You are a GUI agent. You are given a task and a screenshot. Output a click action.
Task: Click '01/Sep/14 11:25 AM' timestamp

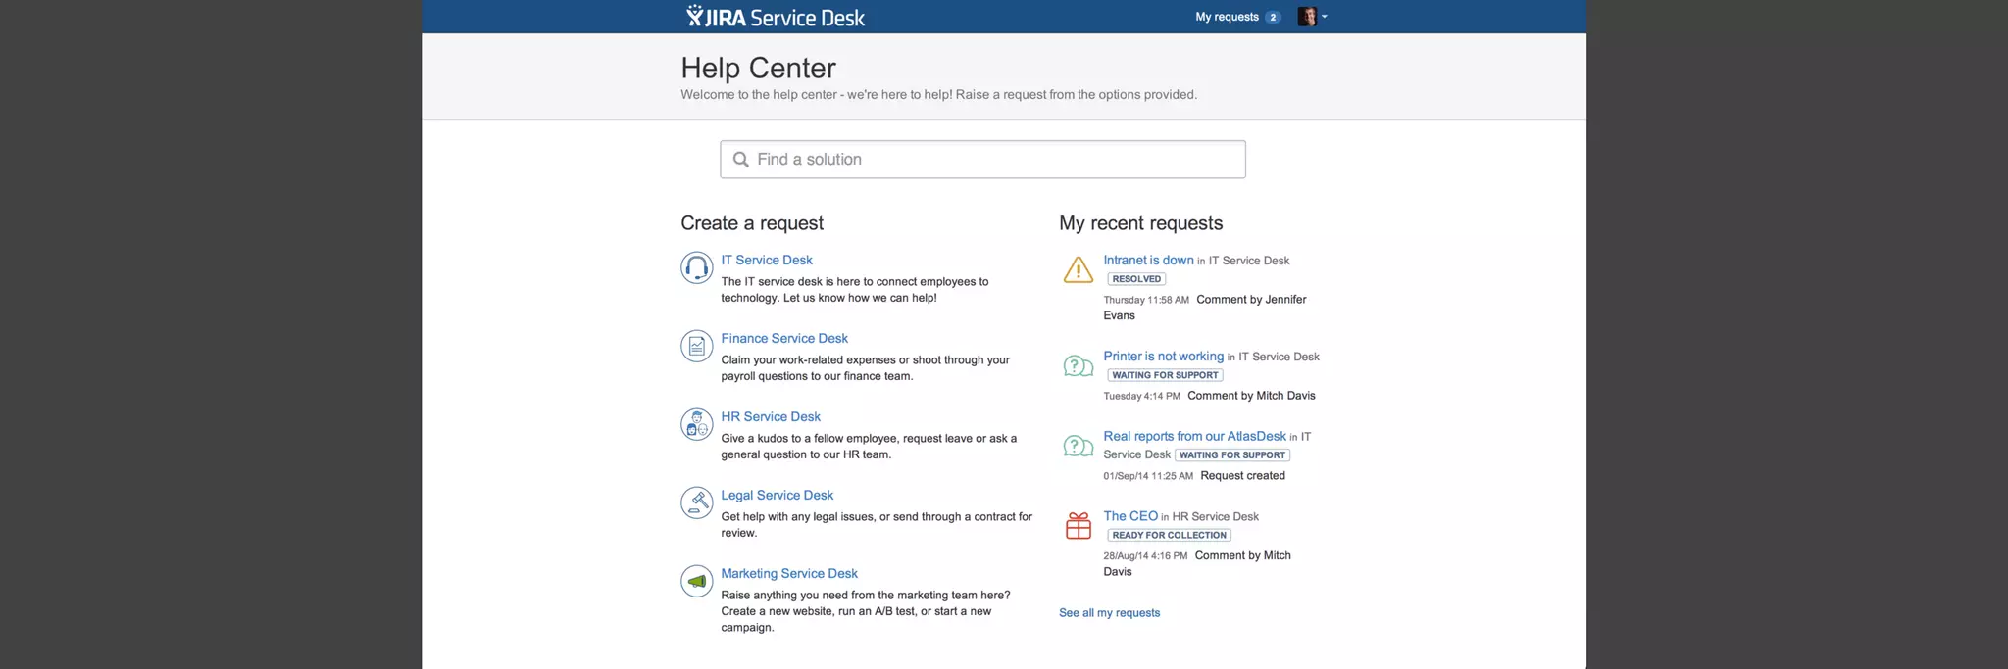1148,476
